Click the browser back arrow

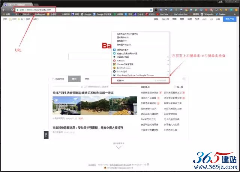point(4,10)
